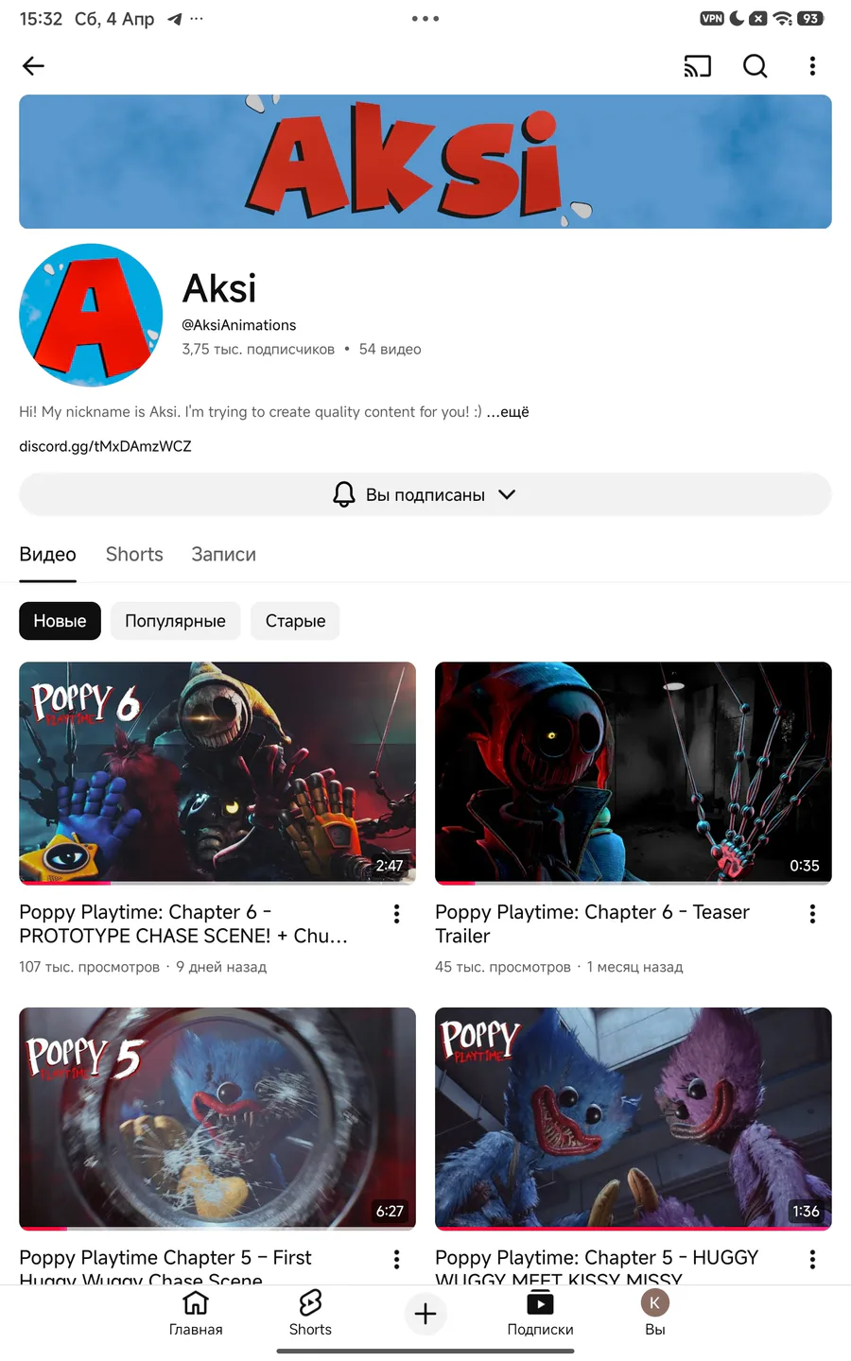Tap the back arrow icon

click(33, 65)
